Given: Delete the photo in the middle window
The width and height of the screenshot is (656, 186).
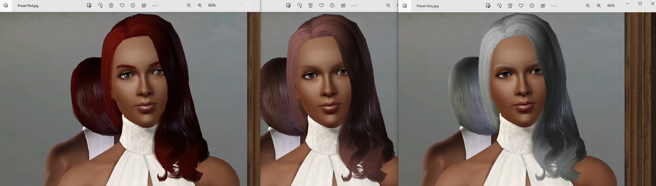Looking at the screenshot, I should coord(311,5).
